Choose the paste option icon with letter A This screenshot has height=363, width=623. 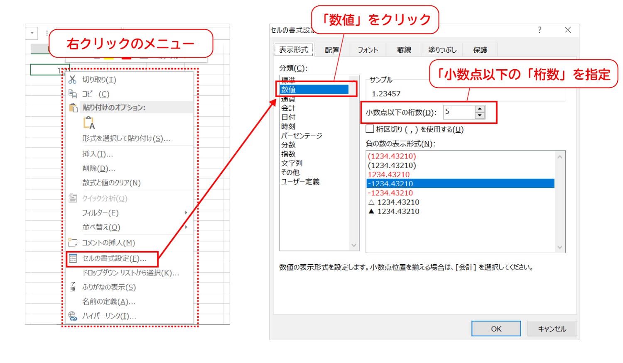pyautogui.click(x=89, y=123)
